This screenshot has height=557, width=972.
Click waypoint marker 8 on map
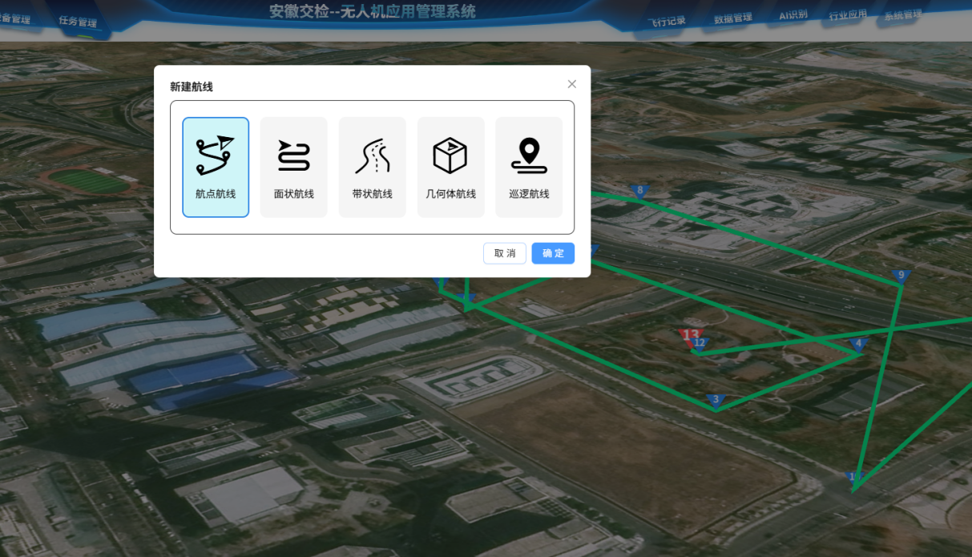pos(639,191)
